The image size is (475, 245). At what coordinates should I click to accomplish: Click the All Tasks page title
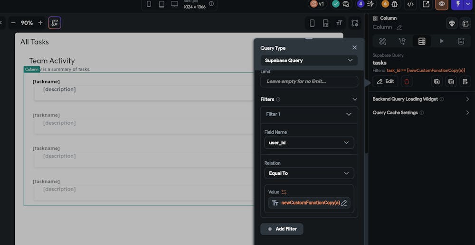pos(35,42)
